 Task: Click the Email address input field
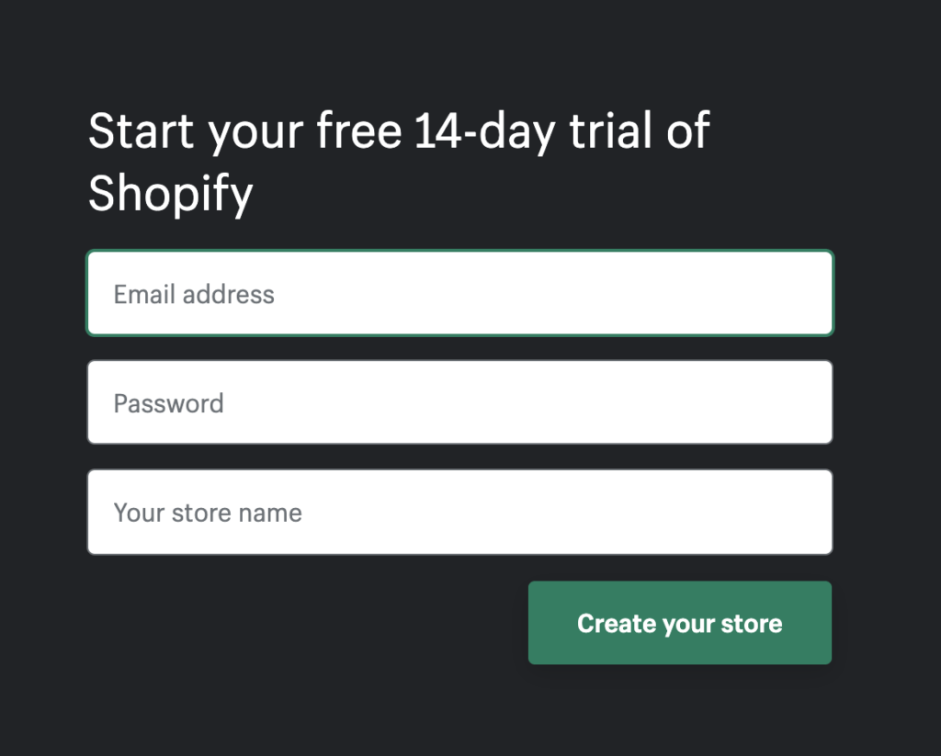pyautogui.click(x=459, y=294)
